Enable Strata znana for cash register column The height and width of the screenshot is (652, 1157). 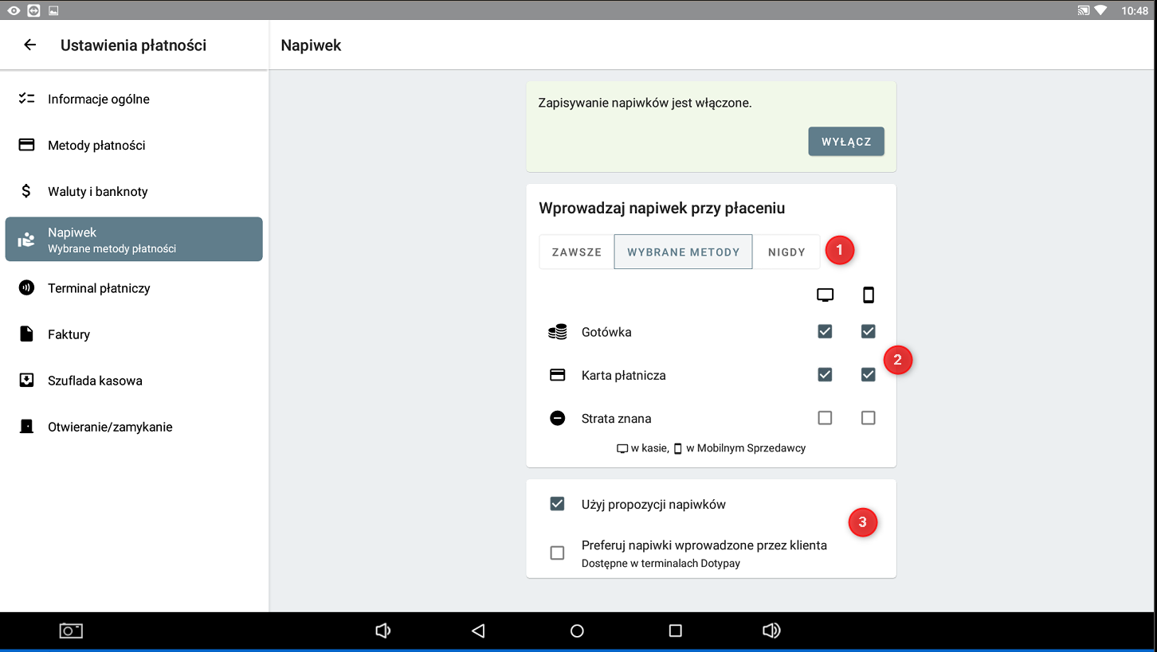pos(825,418)
